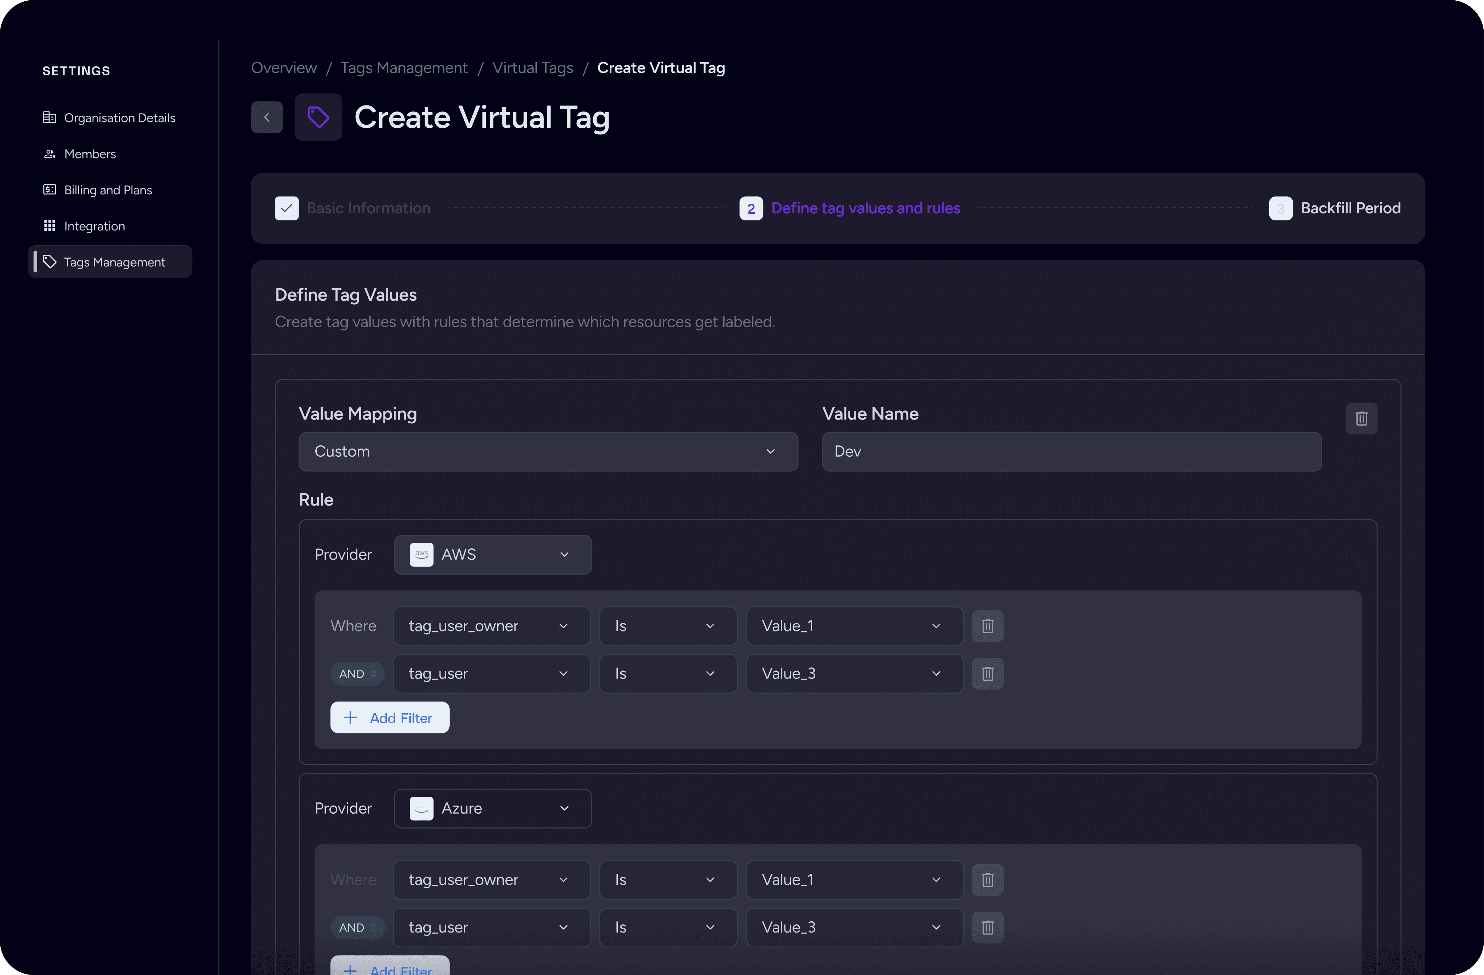
Task: Click the Create Virtual Tag breadcrumb
Action: (661, 68)
